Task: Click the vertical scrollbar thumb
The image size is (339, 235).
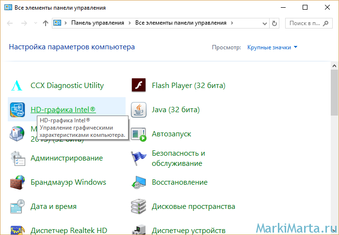Action: (x=335, y=93)
